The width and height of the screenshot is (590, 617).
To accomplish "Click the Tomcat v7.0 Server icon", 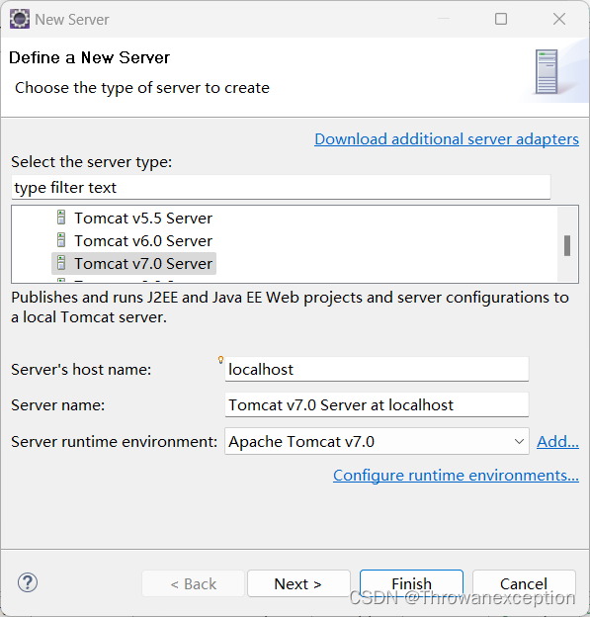I will [x=61, y=263].
